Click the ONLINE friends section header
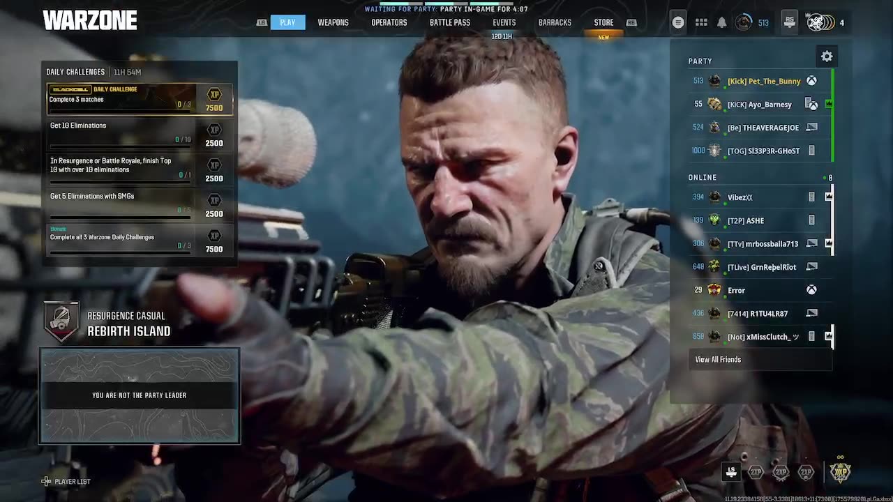The width and height of the screenshot is (893, 502). (x=703, y=177)
